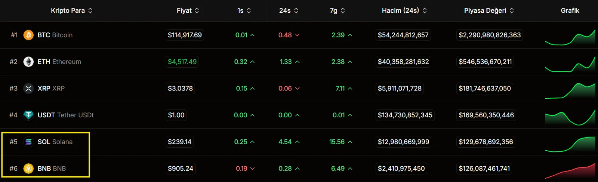Sort by 24s change column

pyautogui.click(x=289, y=10)
